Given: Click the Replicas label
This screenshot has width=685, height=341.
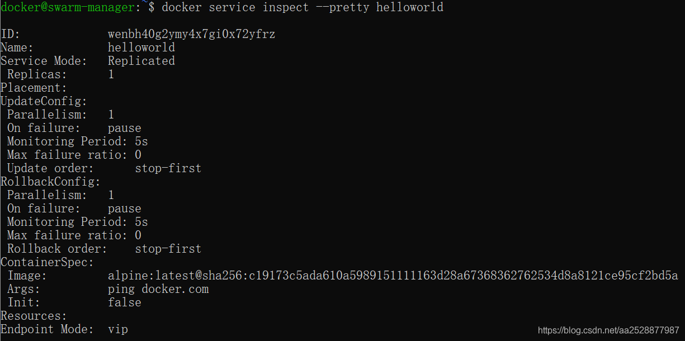Looking at the screenshot, I should 37,74.
